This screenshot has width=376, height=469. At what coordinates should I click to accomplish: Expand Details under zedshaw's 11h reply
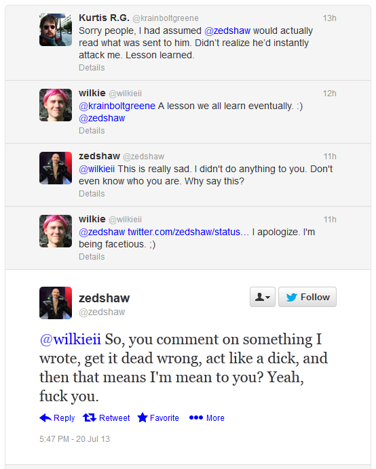click(92, 194)
